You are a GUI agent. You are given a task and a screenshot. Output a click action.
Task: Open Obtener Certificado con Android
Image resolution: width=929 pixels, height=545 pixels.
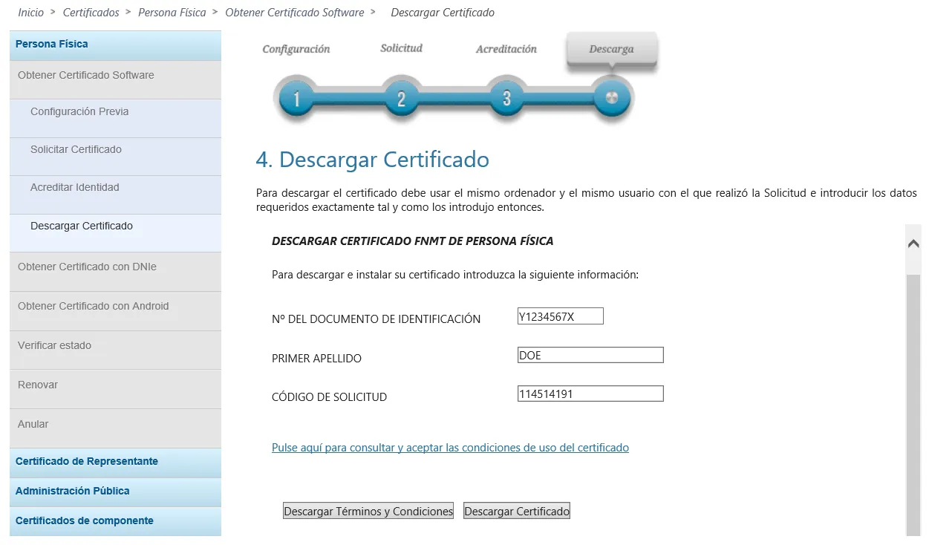point(115,311)
